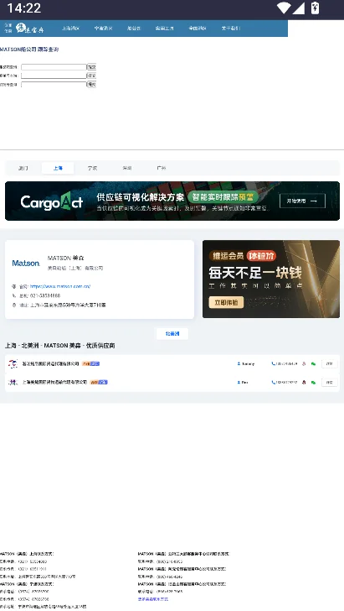The height and width of the screenshot is (611, 344).
Task: Click the Matson phone number 021-53534988
Action: [45, 295]
